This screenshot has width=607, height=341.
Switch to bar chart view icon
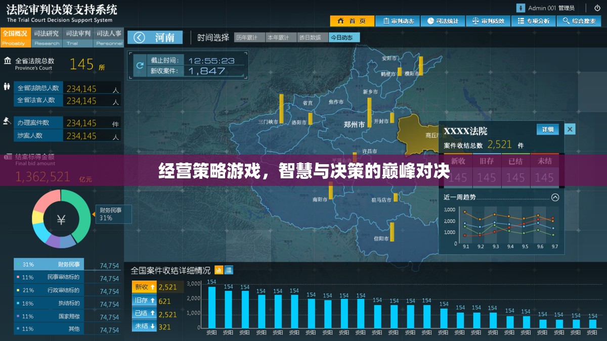pos(219,270)
